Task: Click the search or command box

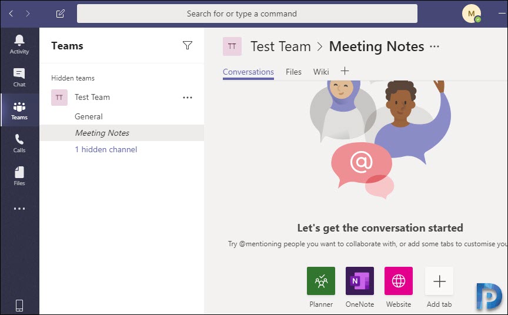Action: point(247,14)
